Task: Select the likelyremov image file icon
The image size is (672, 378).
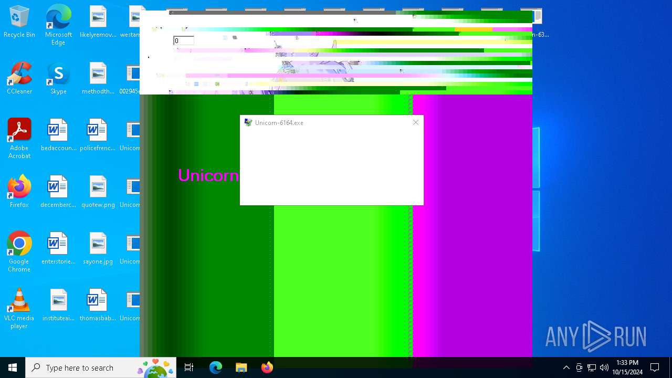Action: [x=98, y=22]
